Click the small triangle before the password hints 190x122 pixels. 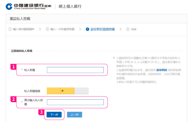(x=114, y=58)
